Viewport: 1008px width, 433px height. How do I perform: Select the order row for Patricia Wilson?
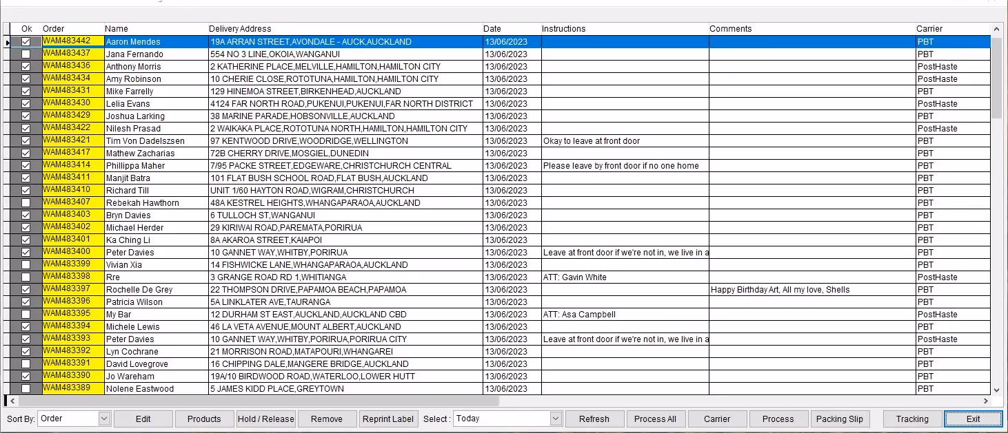(x=155, y=302)
